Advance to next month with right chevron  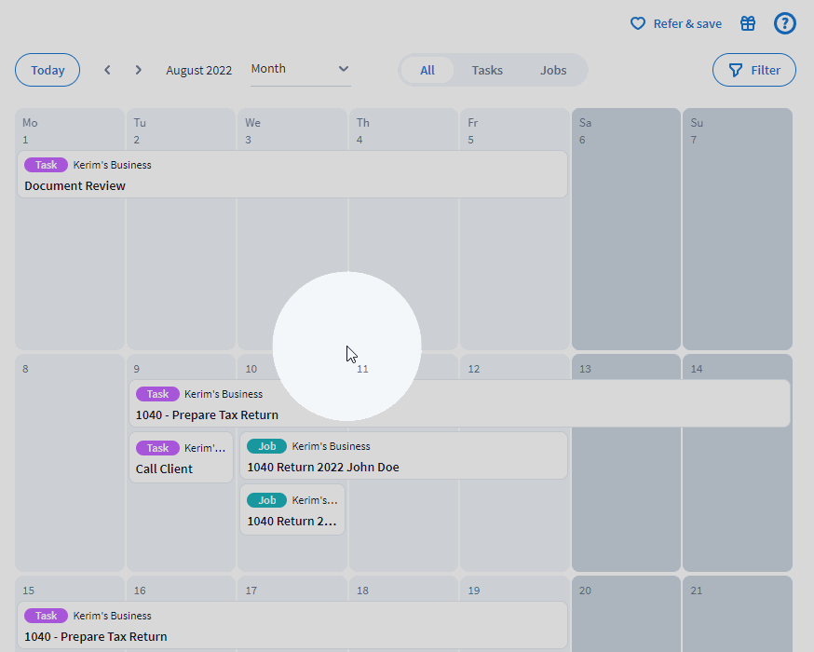[139, 70]
